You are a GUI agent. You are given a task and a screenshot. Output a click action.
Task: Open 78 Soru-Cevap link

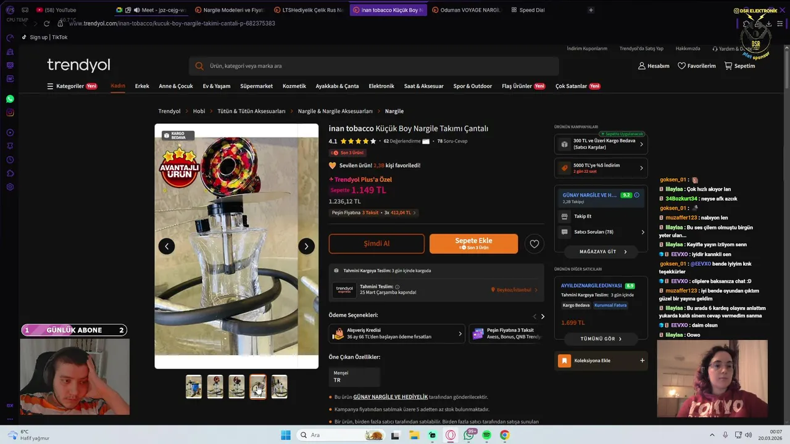pos(452,141)
